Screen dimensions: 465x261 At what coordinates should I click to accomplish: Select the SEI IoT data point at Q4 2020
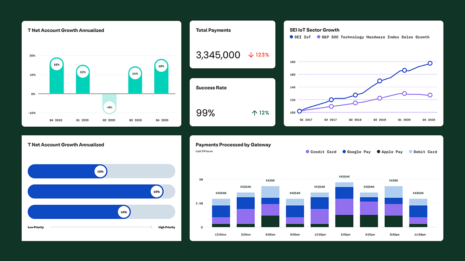[430, 63]
